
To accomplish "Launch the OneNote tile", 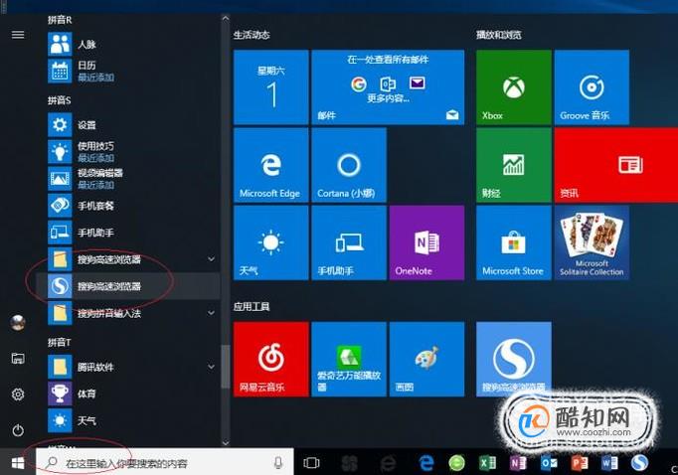I will (426, 242).
